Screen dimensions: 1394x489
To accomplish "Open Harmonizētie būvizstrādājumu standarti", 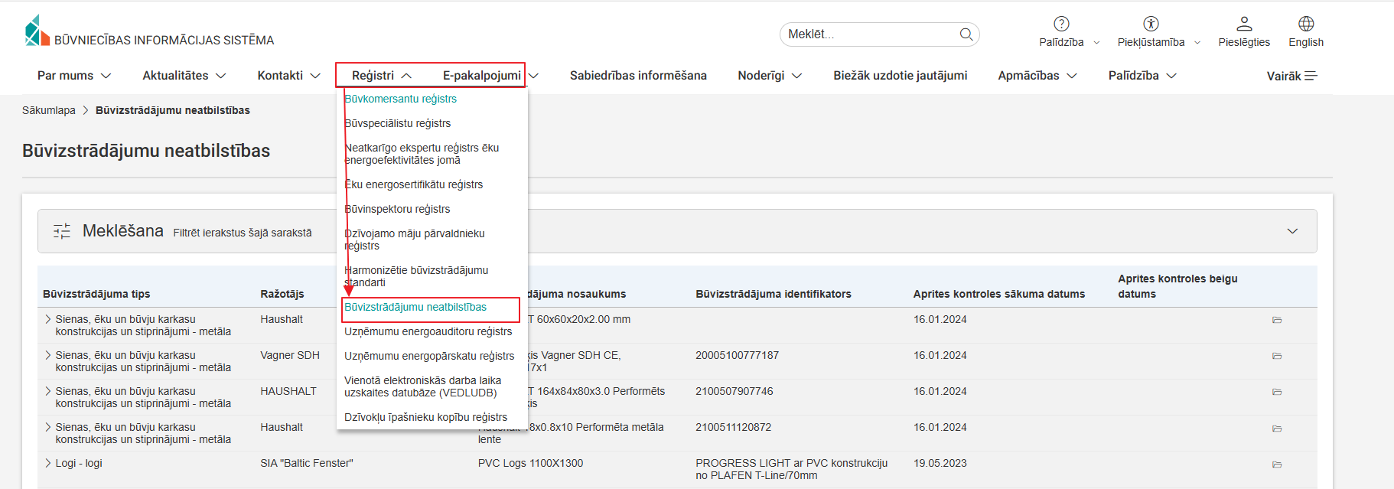I will [416, 276].
